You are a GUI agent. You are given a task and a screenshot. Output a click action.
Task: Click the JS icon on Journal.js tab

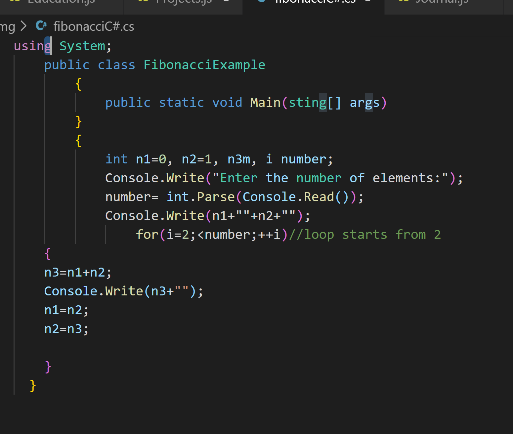pos(404,1)
